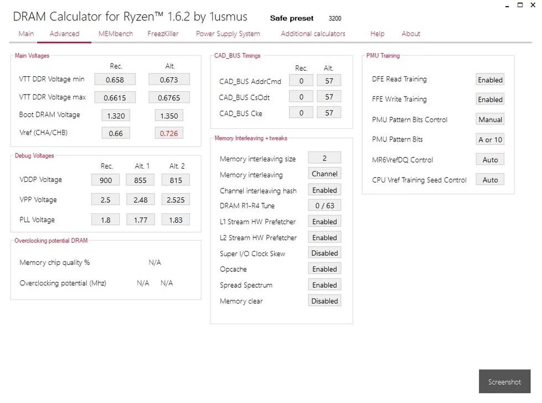
Task: Go to Power Supply System tab
Action: coord(228,34)
